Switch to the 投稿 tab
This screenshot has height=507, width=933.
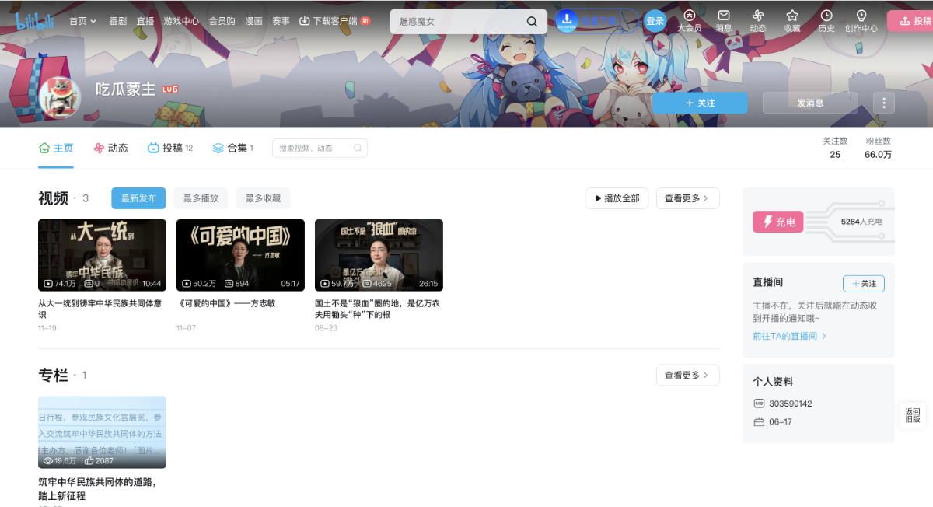pyautogui.click(x=170, y=148)
